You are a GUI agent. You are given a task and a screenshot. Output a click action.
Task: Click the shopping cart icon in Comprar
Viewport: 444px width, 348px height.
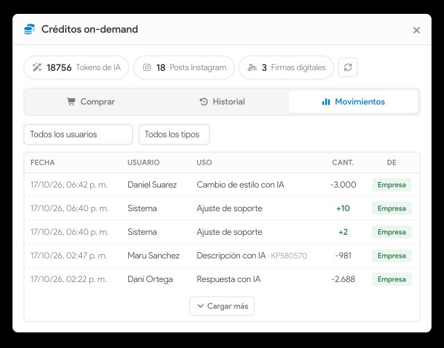(71, 101)
